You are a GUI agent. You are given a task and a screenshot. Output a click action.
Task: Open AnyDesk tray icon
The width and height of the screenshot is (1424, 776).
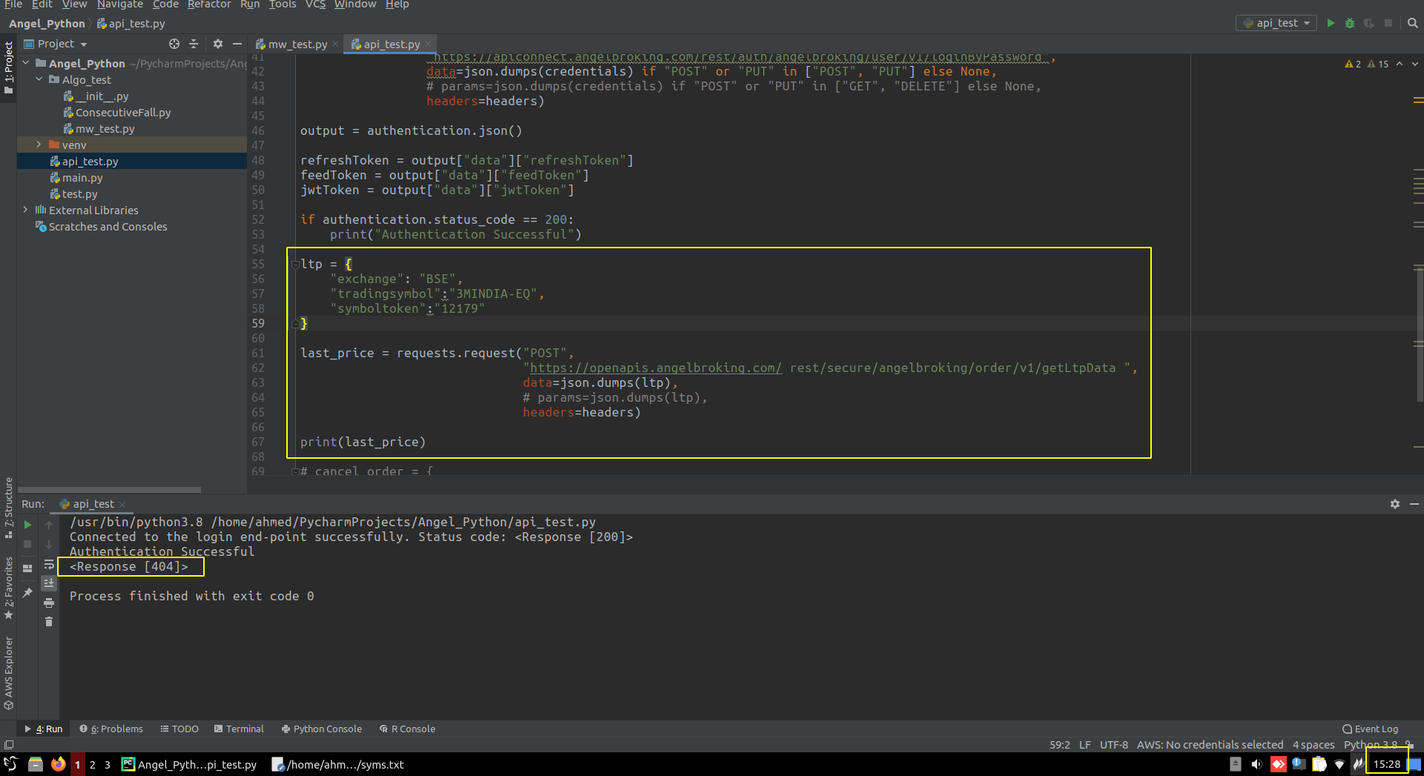1278,764
